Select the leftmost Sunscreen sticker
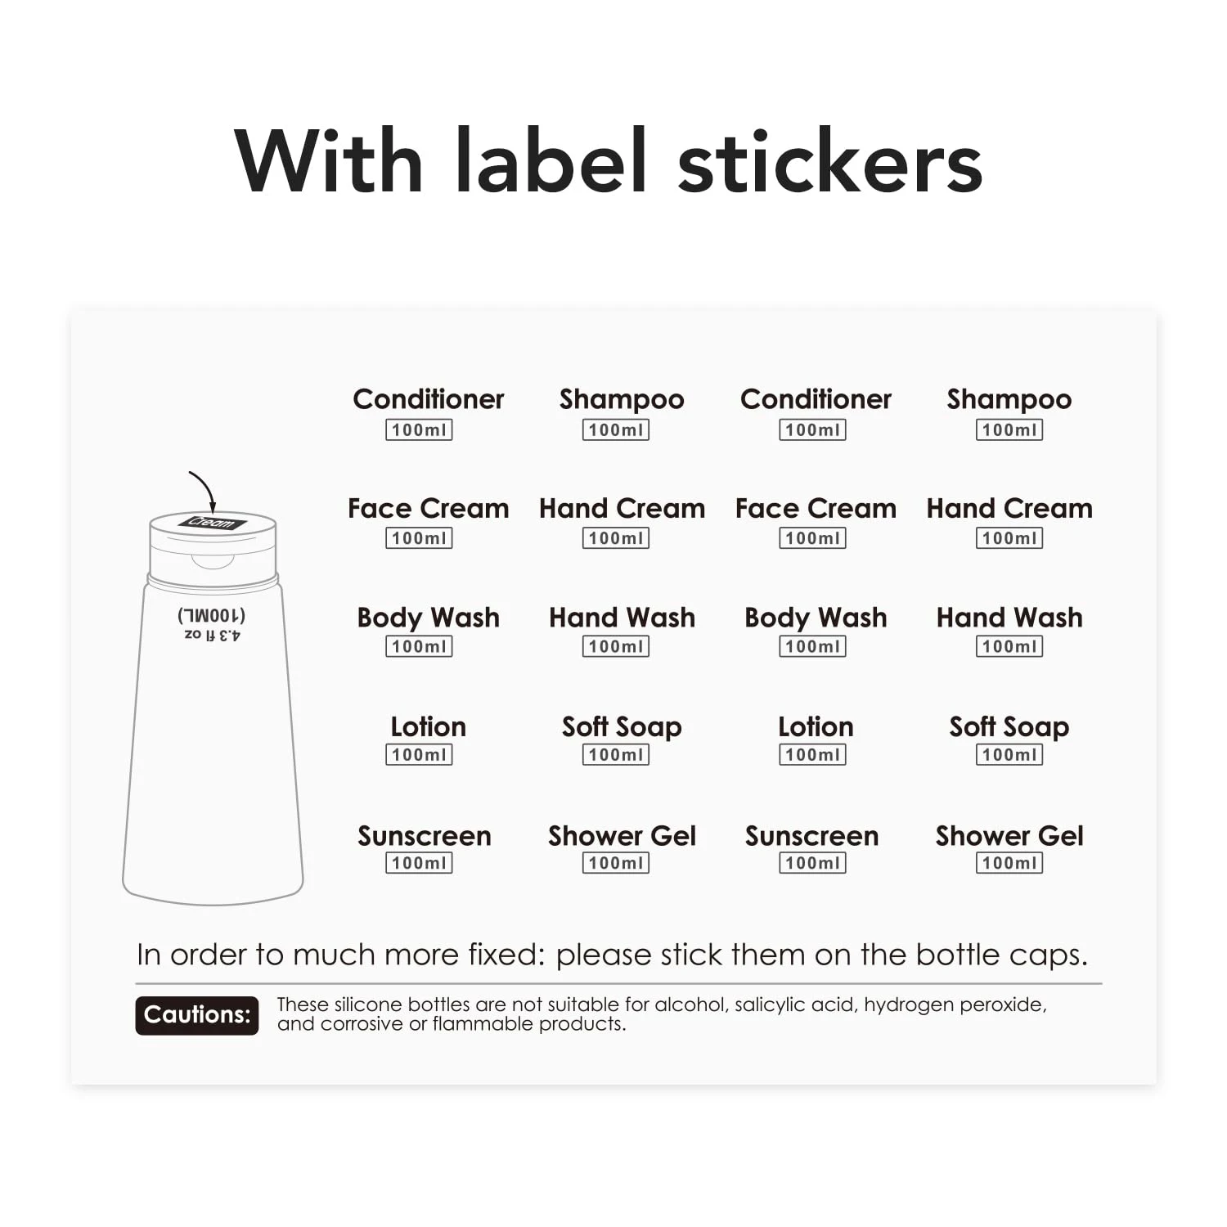 pos(424,836)
